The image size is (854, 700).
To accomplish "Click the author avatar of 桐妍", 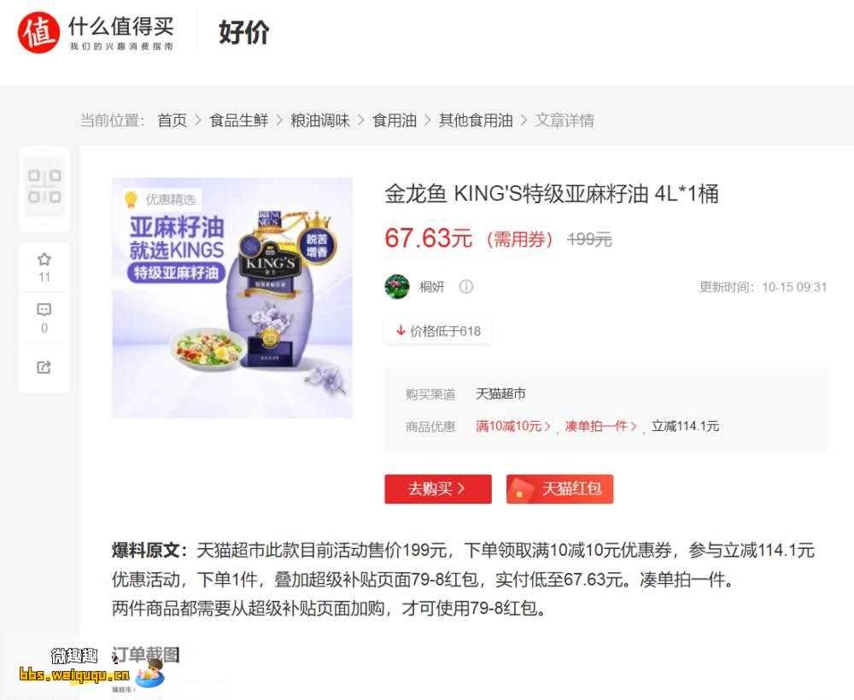I will (x=397, y=286).
